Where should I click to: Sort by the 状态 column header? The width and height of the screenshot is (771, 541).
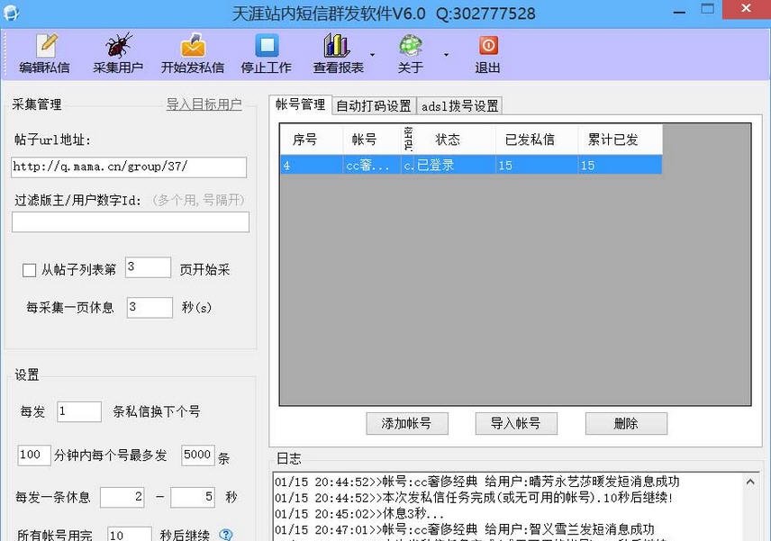coord(454,140)
